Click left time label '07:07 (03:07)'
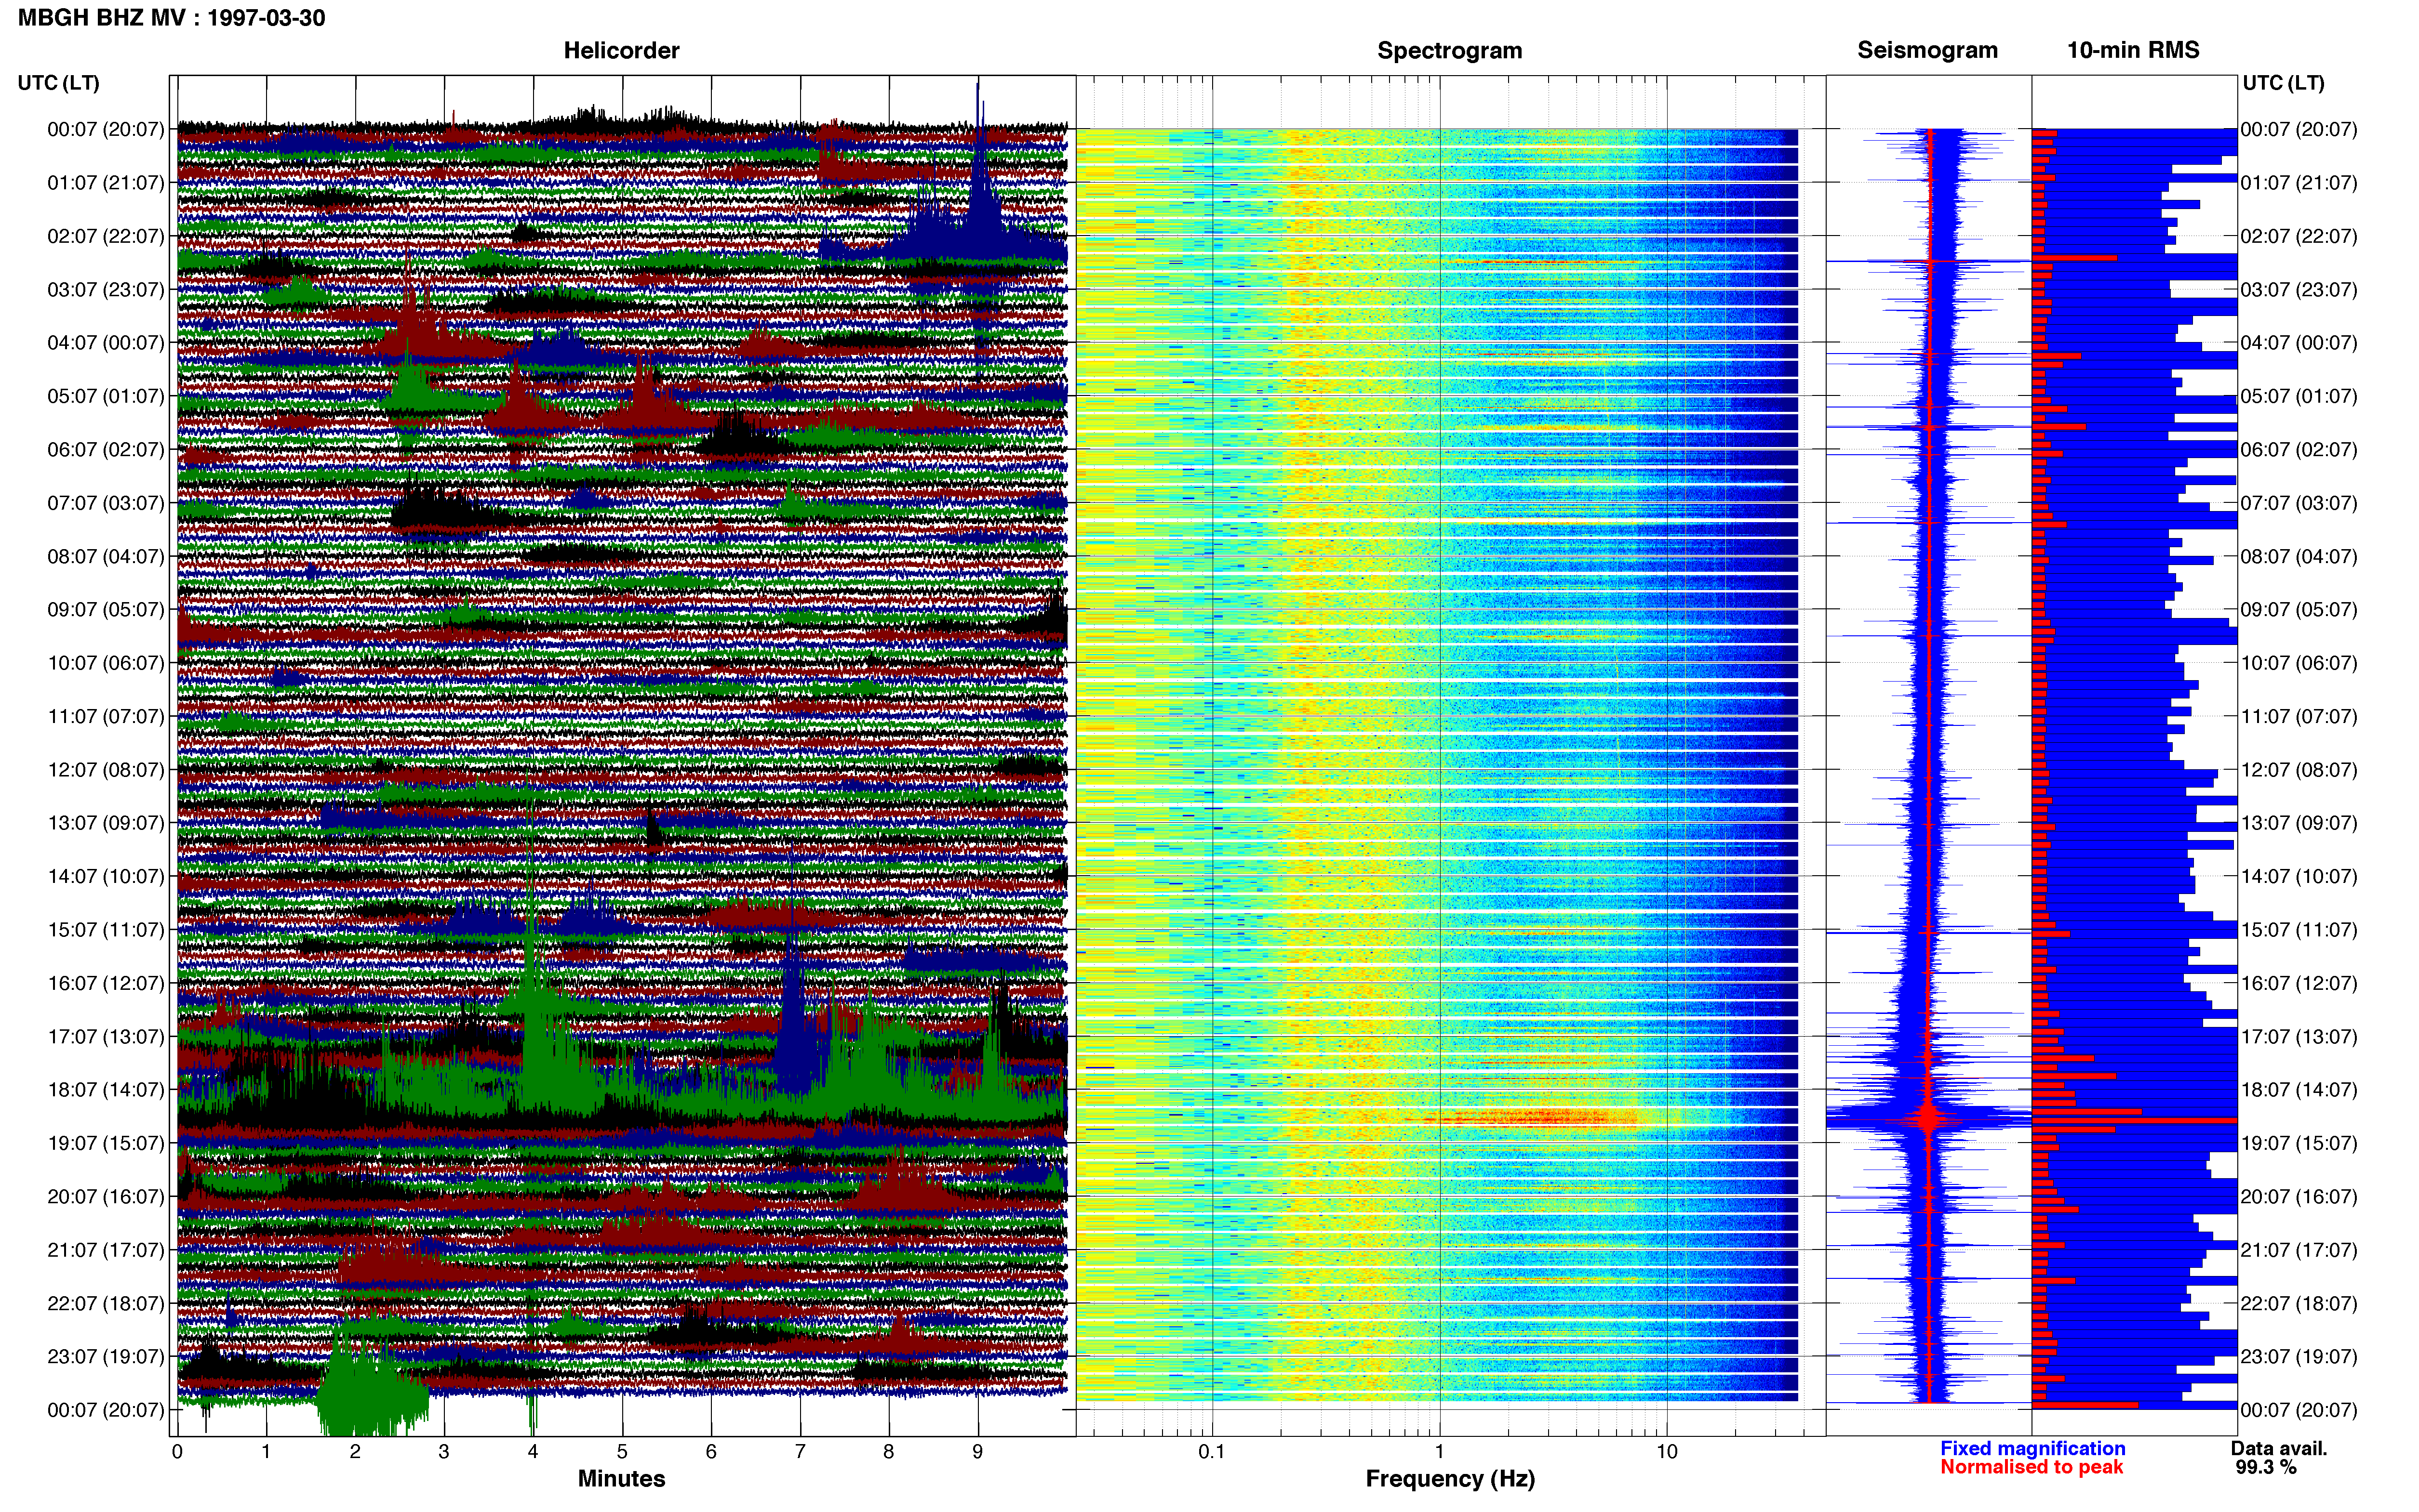The width and height of the screenshot is (2419, 1512). coord(105,503)
